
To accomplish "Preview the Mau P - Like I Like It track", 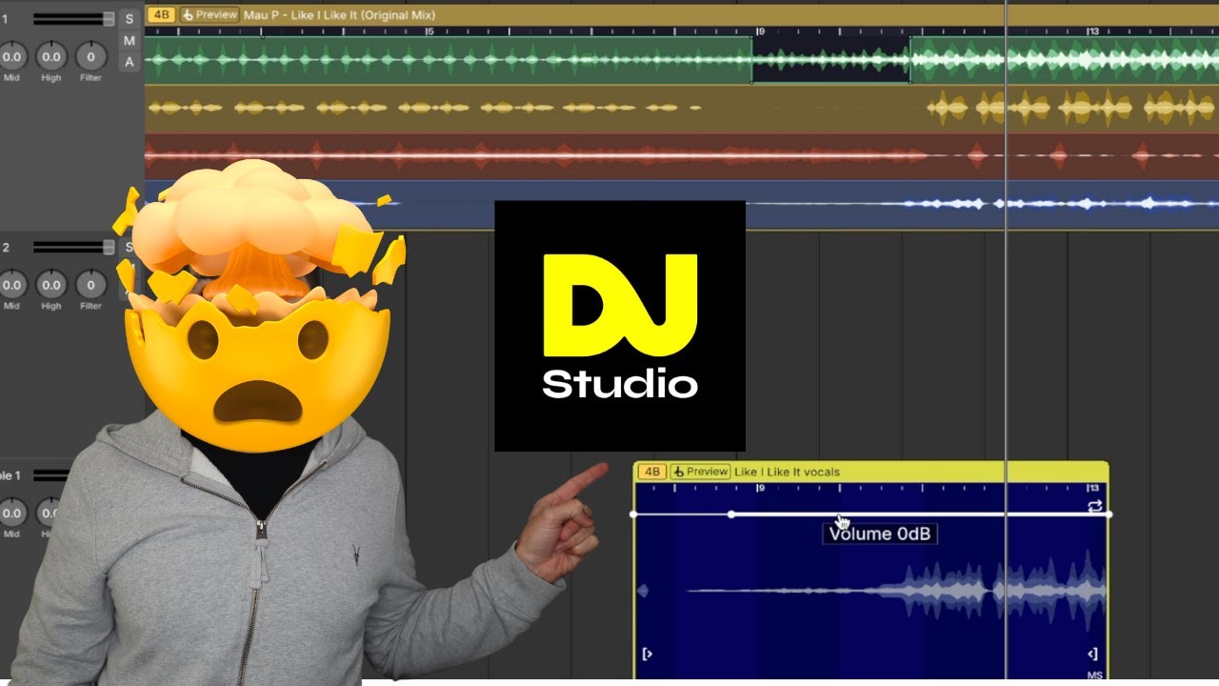I will pos(210,14).
